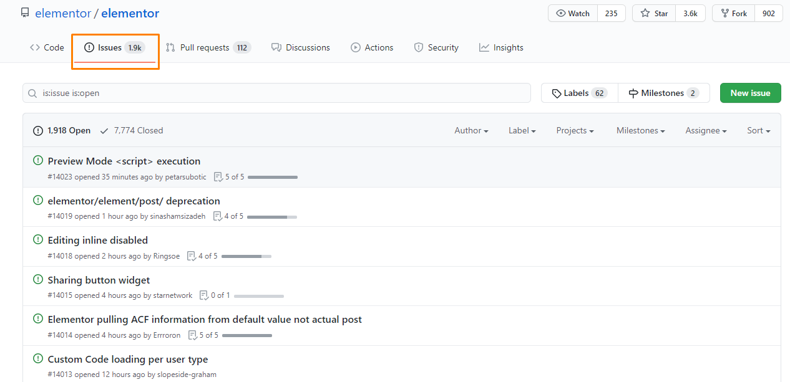Click the 4 of 5 checklist icon for #14018
The image size is (790, 382).
[192, 256]
